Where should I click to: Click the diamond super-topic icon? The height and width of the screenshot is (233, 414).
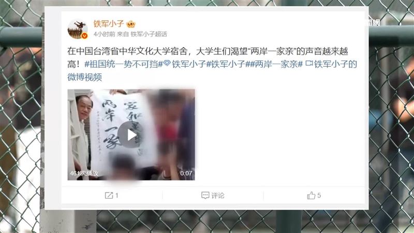167,63
